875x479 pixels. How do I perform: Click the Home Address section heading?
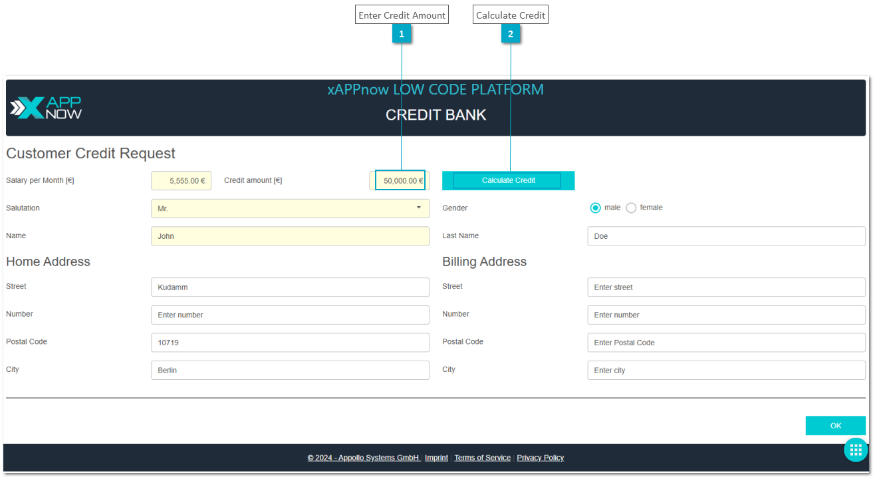48,261
